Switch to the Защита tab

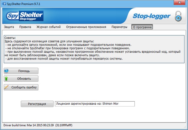pyautogui.click(x=9, y=27)
